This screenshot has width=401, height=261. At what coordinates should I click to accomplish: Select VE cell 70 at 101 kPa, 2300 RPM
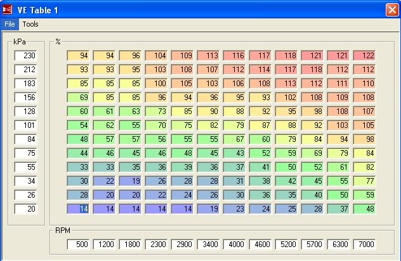(x=156, y=125)
